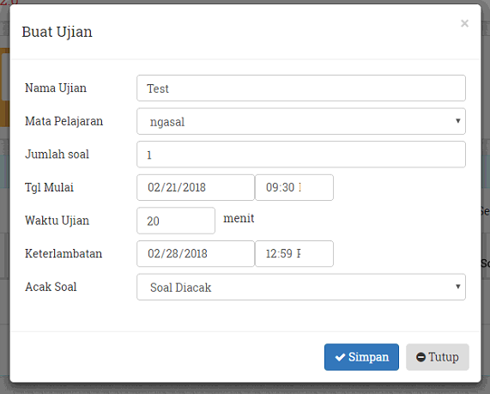The image size is (490, 394).
Task: Click the Buat Ujian dialog title
Action: 57,32
